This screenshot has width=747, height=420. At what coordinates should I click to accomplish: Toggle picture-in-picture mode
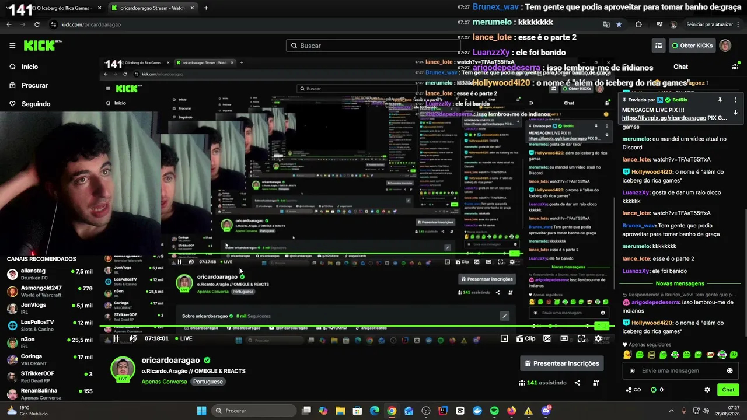pyautogui.click(x=504, y=338)
